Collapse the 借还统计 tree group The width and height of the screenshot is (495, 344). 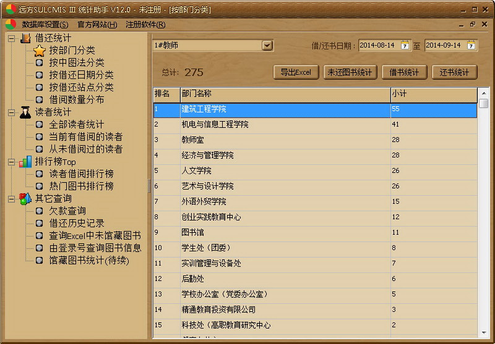coord(11,38)
